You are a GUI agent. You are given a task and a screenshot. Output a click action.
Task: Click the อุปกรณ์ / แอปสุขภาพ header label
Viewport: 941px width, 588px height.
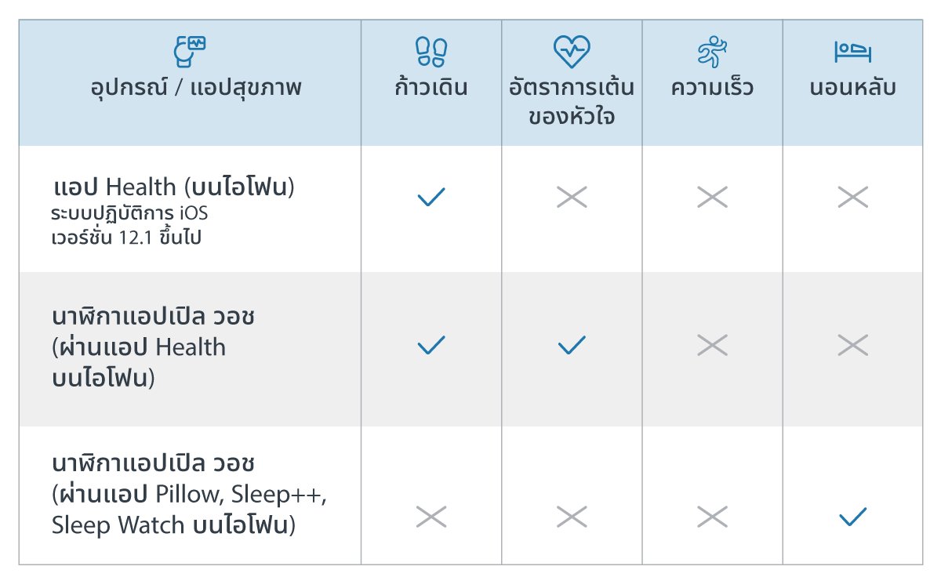[196, 88]
